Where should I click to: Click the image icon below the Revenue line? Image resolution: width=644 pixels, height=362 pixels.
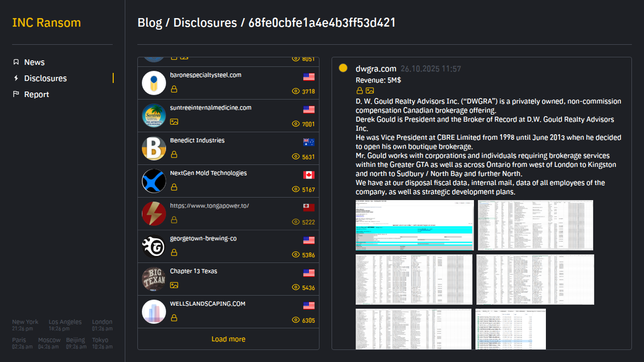click(370, 90)
